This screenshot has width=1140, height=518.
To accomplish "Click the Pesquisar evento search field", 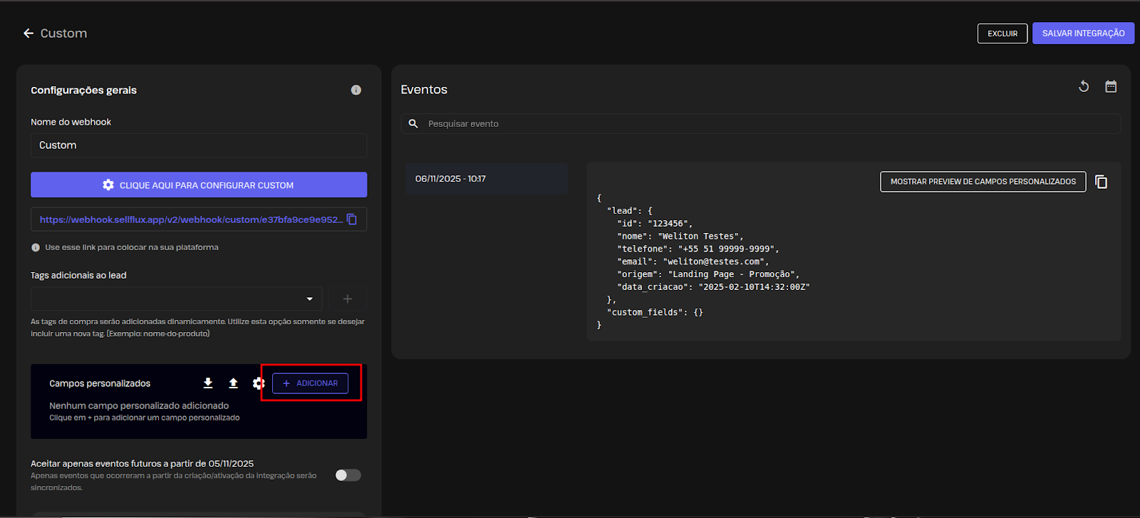I will pyautogui.click(x=769, y=124).
